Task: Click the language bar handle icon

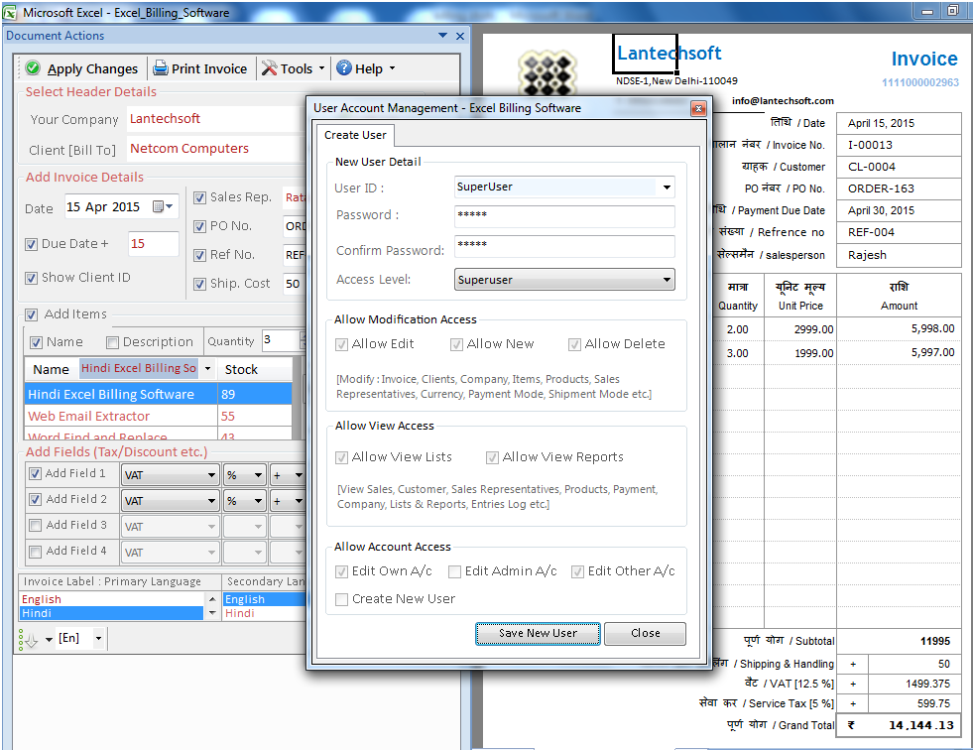Action: click(21, 639)
